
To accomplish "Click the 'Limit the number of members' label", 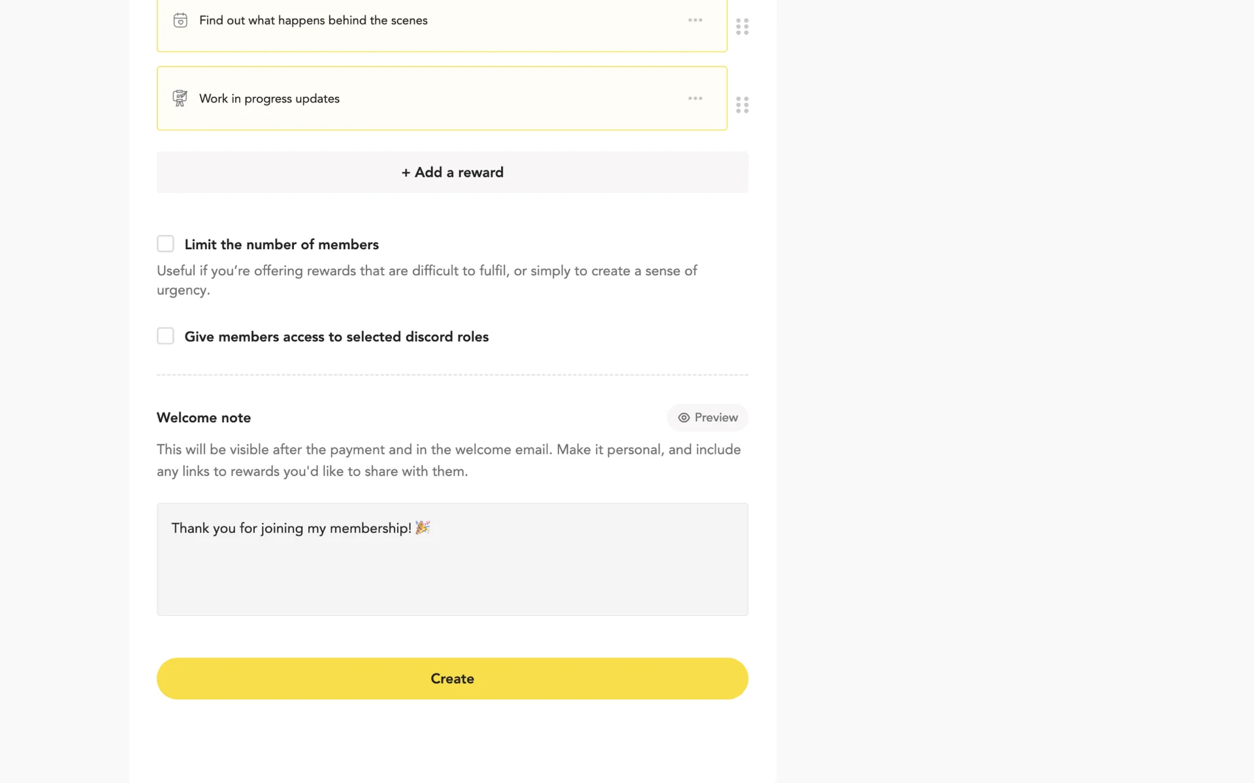I will point(281,245).
